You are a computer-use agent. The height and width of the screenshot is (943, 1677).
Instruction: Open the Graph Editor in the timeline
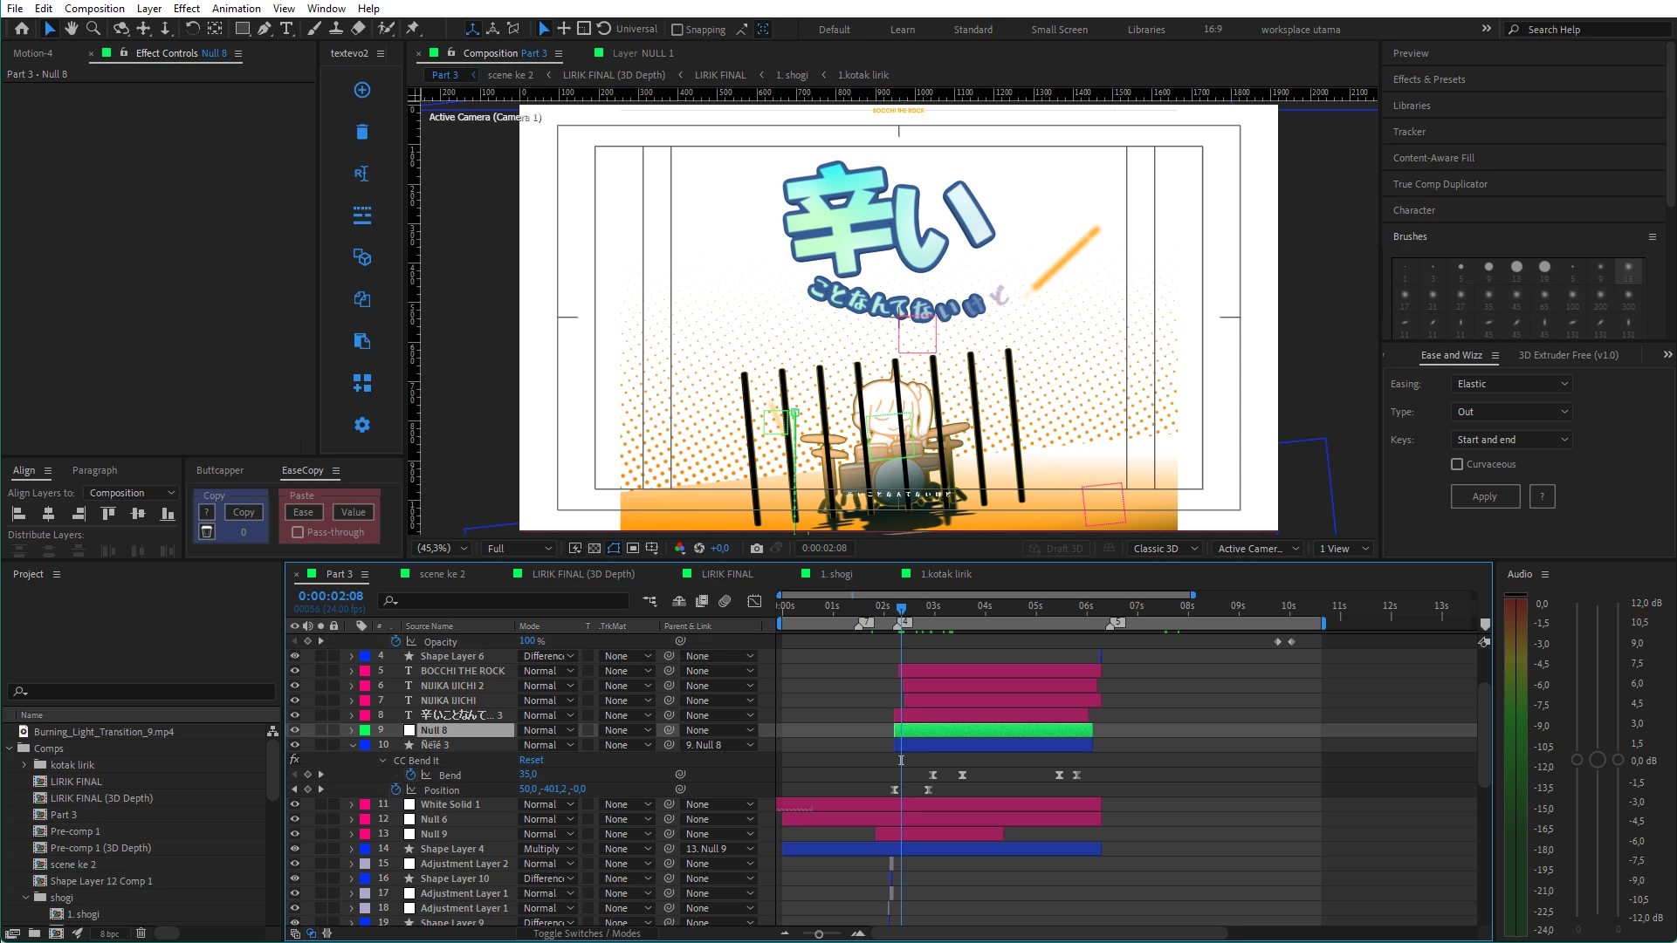tap(754, 601)
